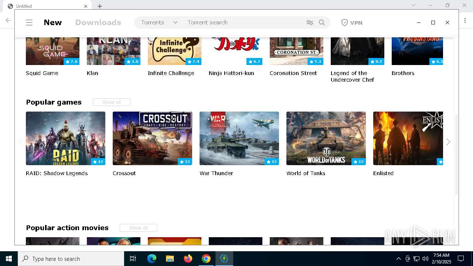
Task: Open the notification center icon
Action: [461, 259]
